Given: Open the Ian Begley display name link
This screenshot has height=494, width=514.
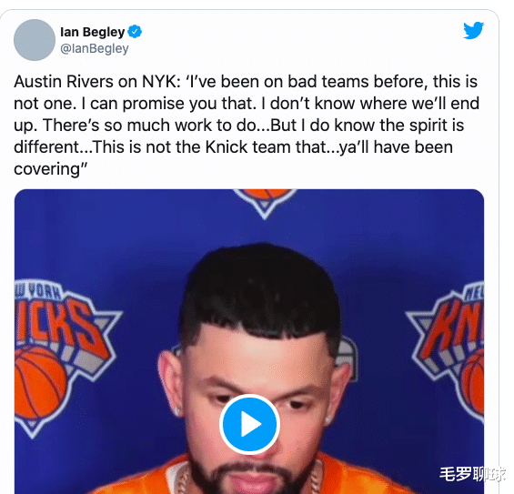Looking at the screenshot, I should [93, 32].
